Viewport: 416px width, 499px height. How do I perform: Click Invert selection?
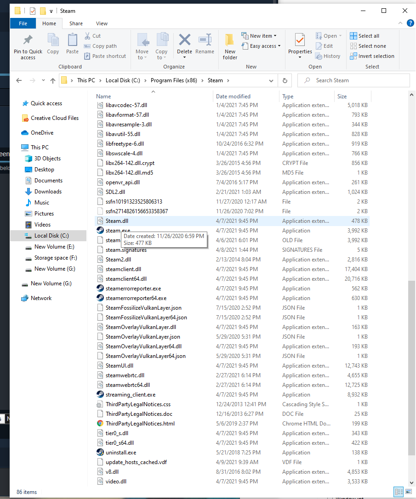coord(372,56)
